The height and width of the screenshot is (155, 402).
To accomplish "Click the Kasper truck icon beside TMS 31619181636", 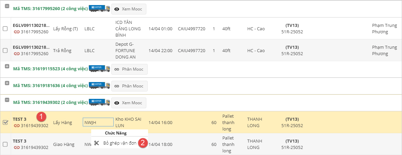I will coord(99,86).
